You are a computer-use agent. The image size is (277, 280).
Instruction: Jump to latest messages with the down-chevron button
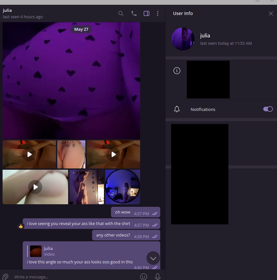(153, 258)
